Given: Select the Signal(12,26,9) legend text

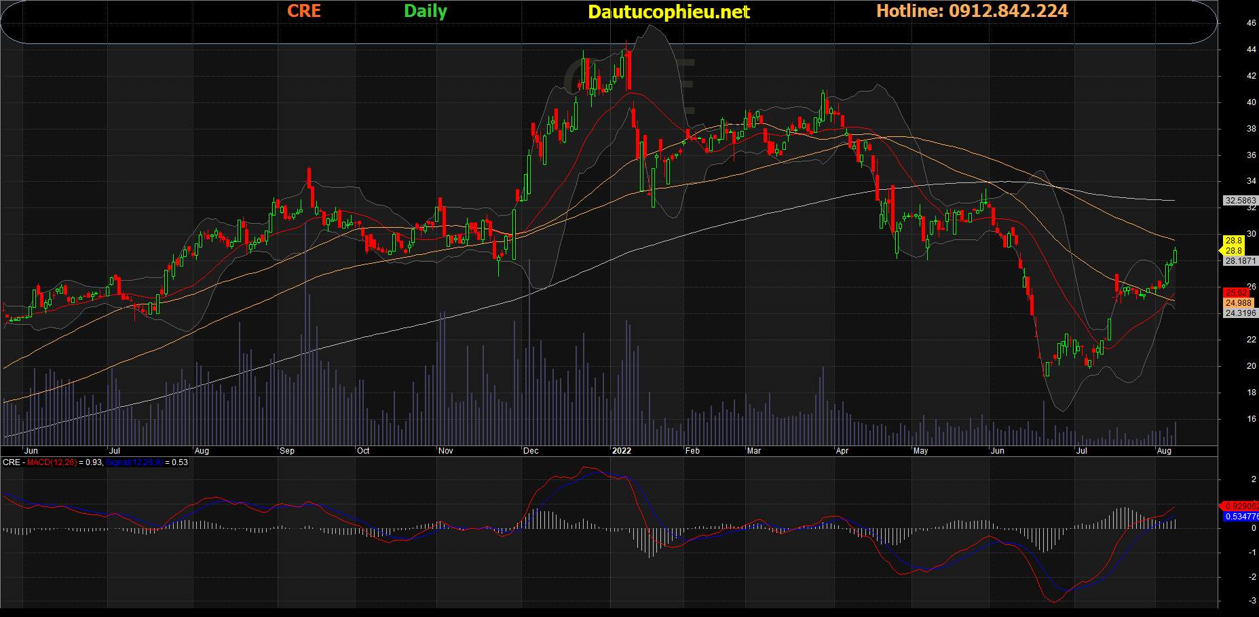Looking at the screenshot, I should (x=134, y=462).
